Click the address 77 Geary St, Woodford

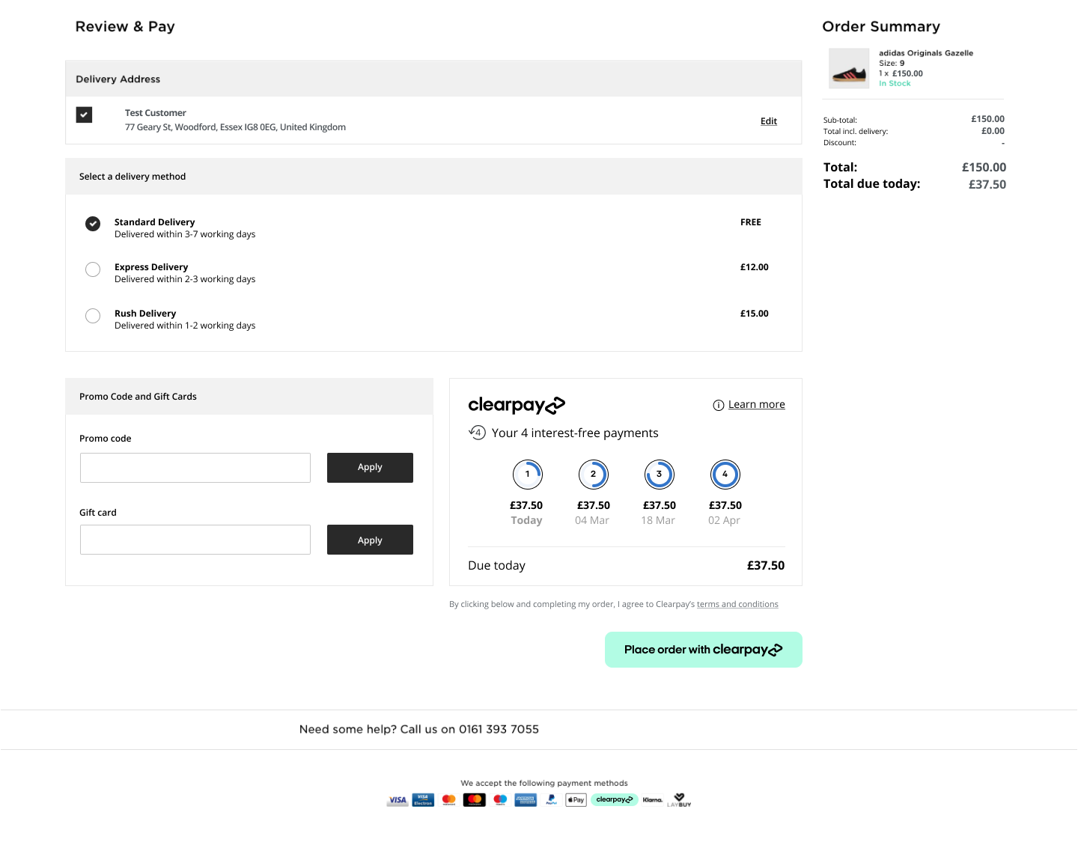click(235, 127)
